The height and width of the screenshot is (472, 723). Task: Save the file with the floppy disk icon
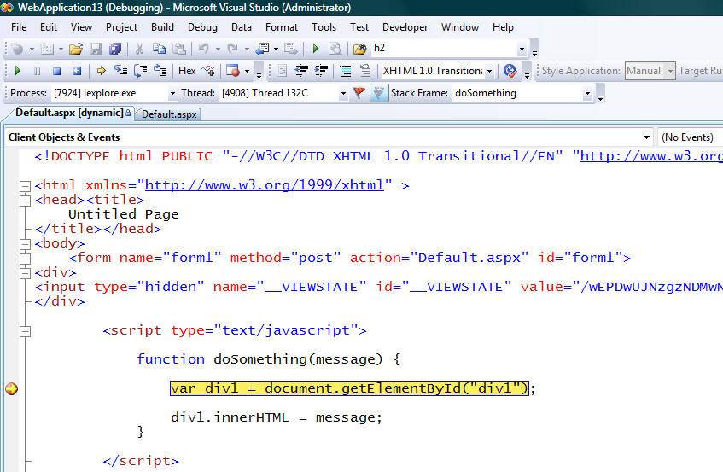(96, 49)
